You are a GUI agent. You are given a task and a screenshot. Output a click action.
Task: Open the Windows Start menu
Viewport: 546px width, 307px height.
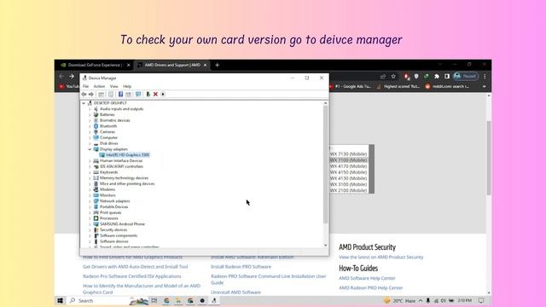(61, 300)
